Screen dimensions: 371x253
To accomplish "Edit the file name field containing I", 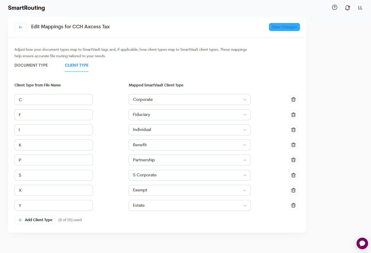I will [54, 130].
